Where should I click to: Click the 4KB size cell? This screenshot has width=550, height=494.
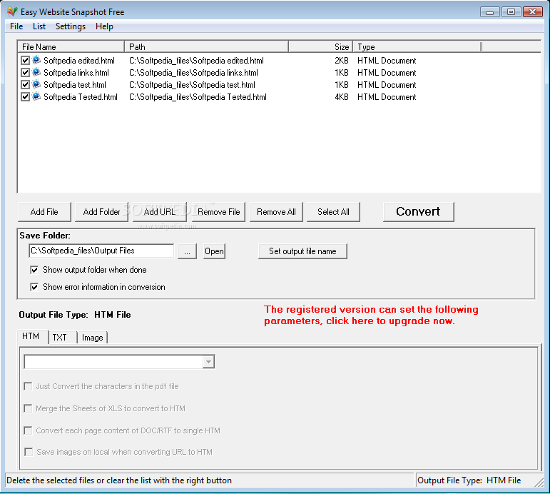click(x=341, y=97)
